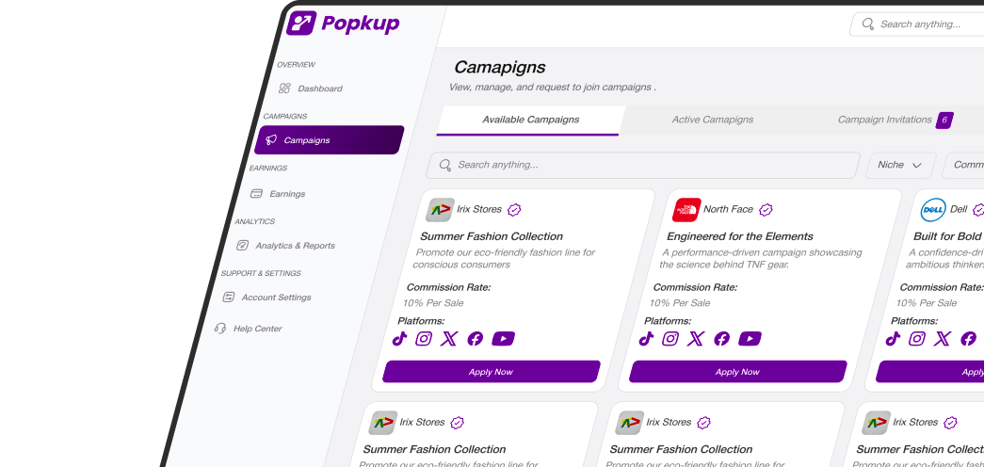Open Summer Fashion Collection title, top card
Screen dimensions: 984x467
coord(492,236)
